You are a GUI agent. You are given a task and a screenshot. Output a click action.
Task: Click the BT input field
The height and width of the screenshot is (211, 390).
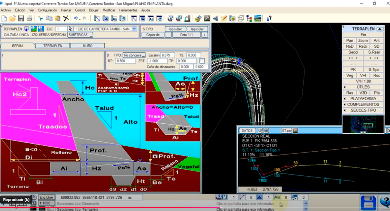[125, 61]
